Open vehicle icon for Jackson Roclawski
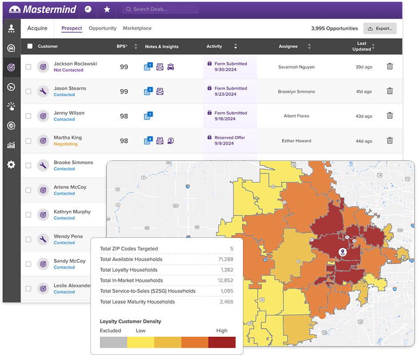This screenshot has height=355, width=417. (171, 67)
